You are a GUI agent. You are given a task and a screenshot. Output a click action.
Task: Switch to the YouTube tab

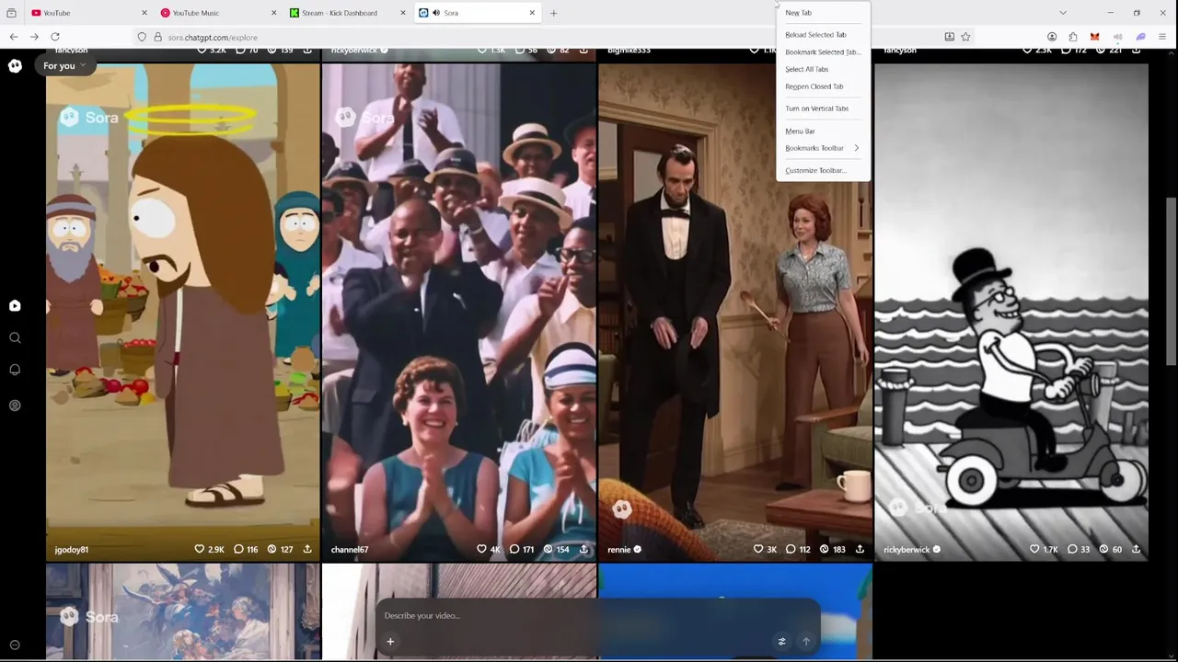coord(87,13)
